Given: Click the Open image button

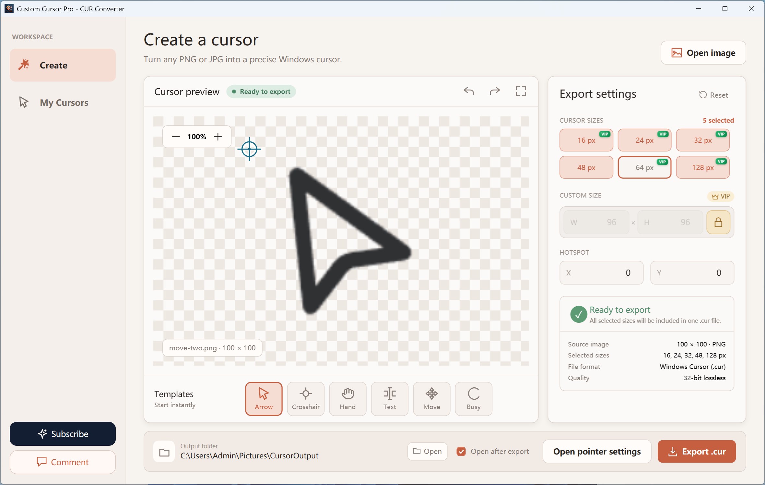Looking at the screenshot, I should tap(703, 53).
